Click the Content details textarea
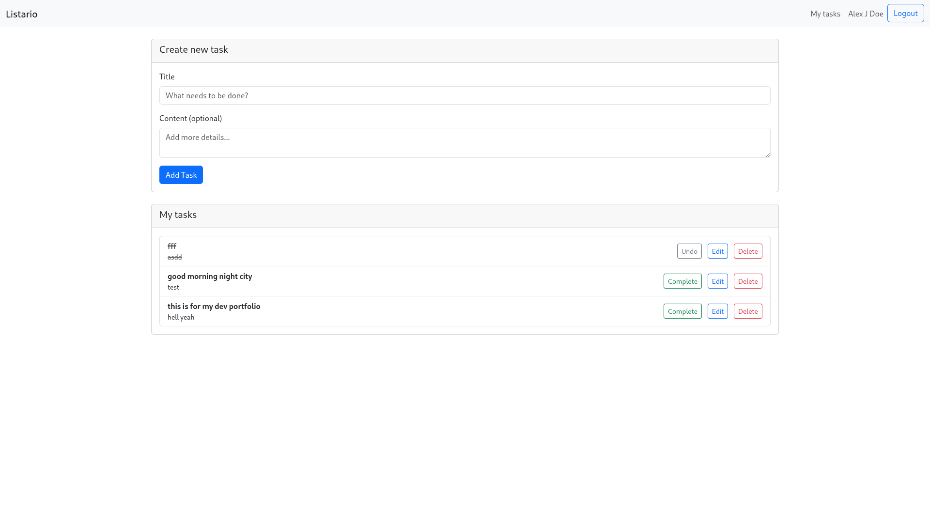930x523 pixels. [465, 143]
